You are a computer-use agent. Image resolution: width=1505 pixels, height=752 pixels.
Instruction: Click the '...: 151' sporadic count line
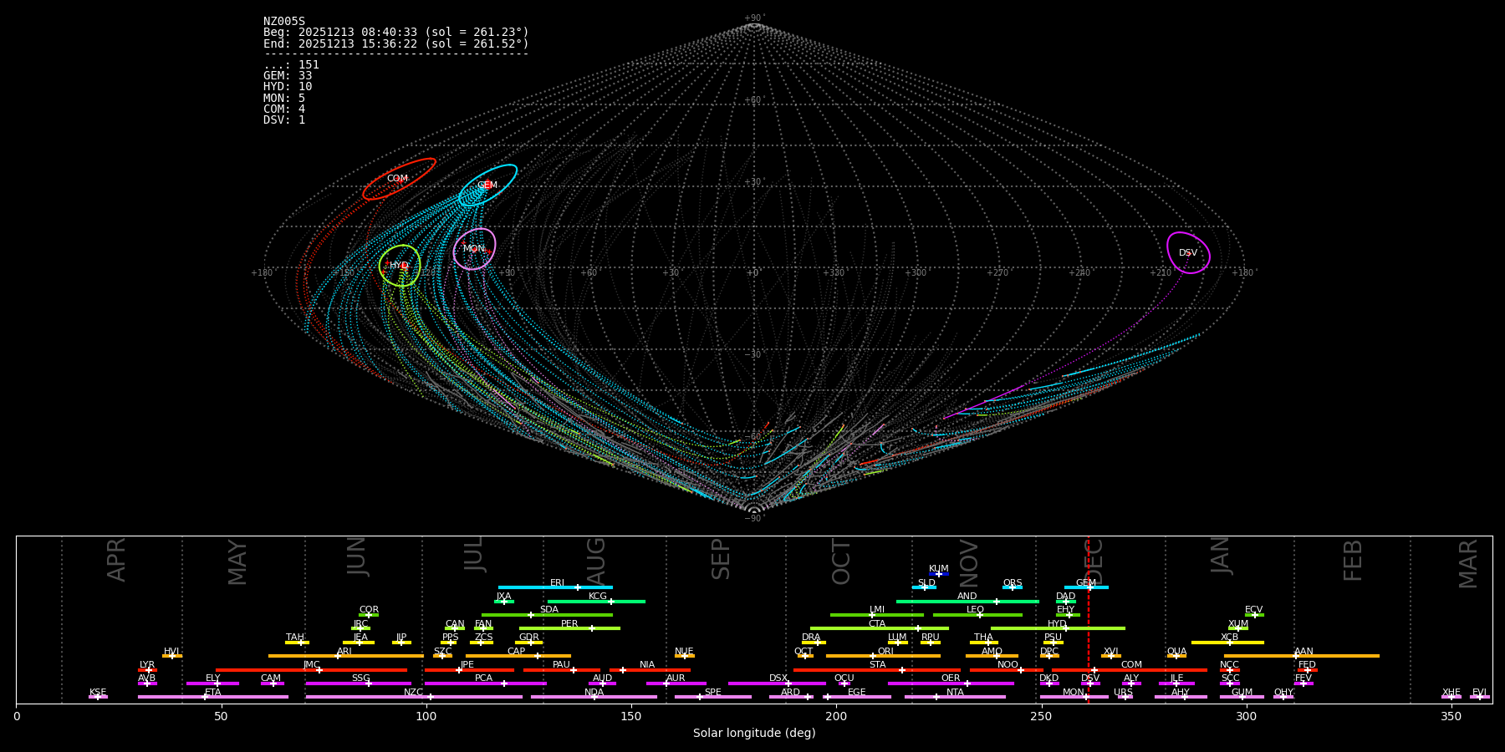tap(291, 65)
